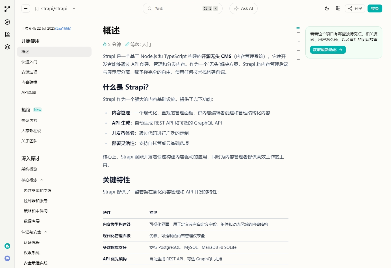Click the 等级: 入门 level label
Screen dimensions: 391x268
pos(138,44)
